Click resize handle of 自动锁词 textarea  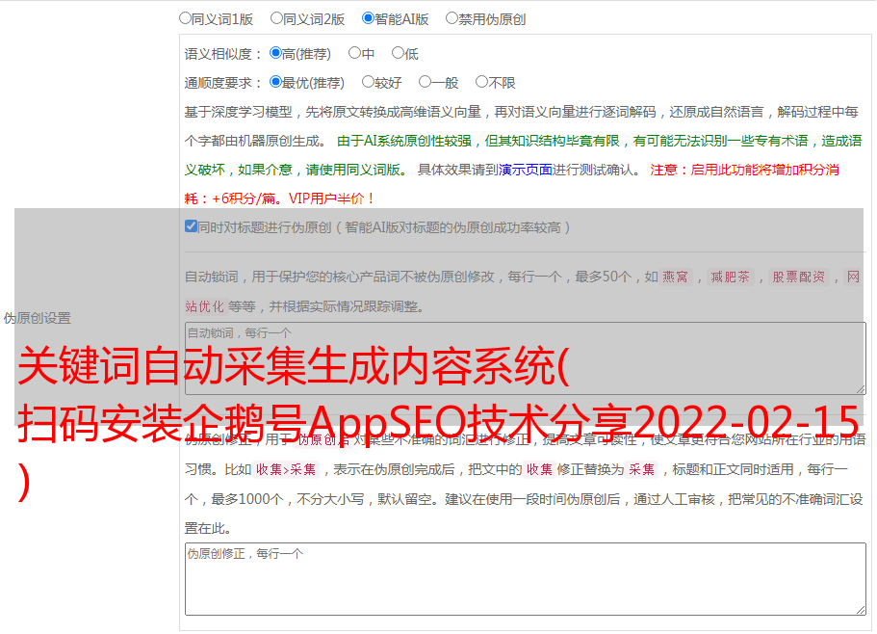tap(861, 389)
